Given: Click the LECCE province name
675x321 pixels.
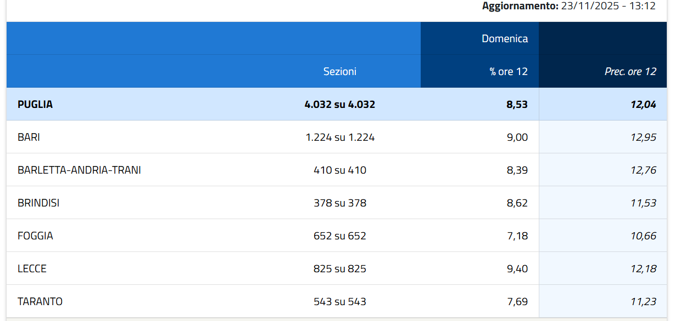Looking at the screenshot, I should click(32, 268).
